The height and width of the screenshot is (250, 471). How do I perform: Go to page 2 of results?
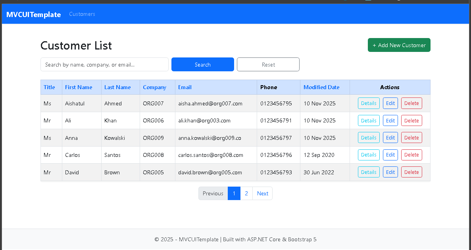click(246, 193)
